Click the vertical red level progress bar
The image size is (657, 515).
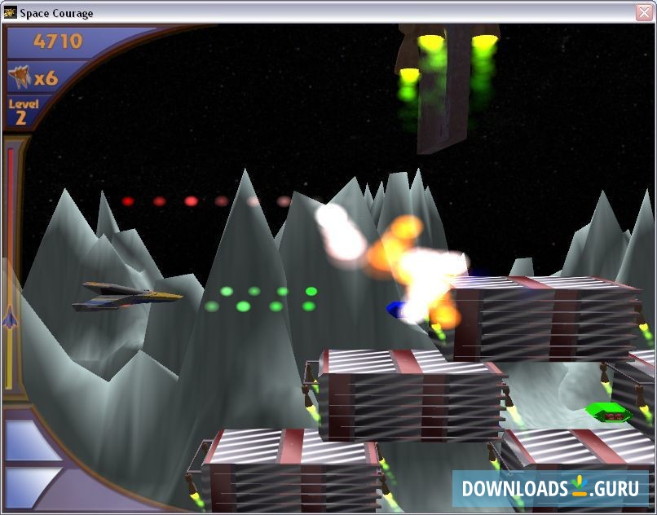point(10,268)
